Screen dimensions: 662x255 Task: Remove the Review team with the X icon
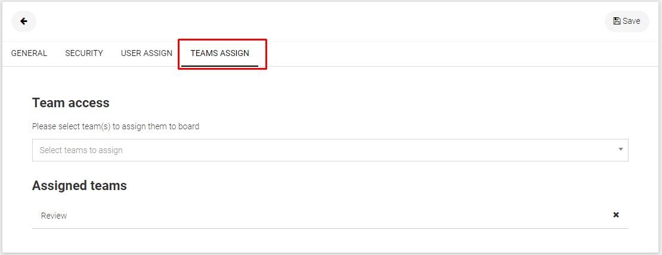[616, 215]
